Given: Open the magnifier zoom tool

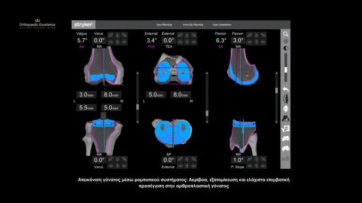Looking at the screenshot, I should (x=286, y=34).
